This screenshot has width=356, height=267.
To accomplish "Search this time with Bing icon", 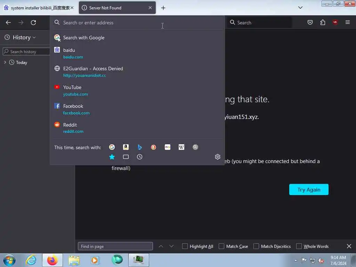I will [x=140, y=147].
